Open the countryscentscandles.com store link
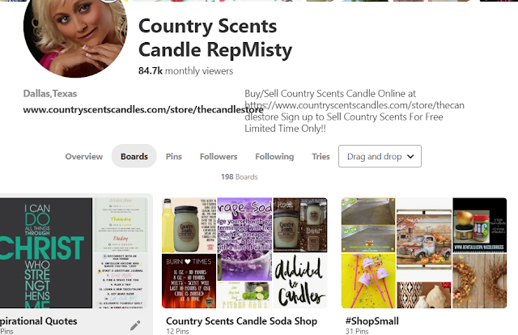The height and width of the screenshot is (335, 518). point(143,109)
